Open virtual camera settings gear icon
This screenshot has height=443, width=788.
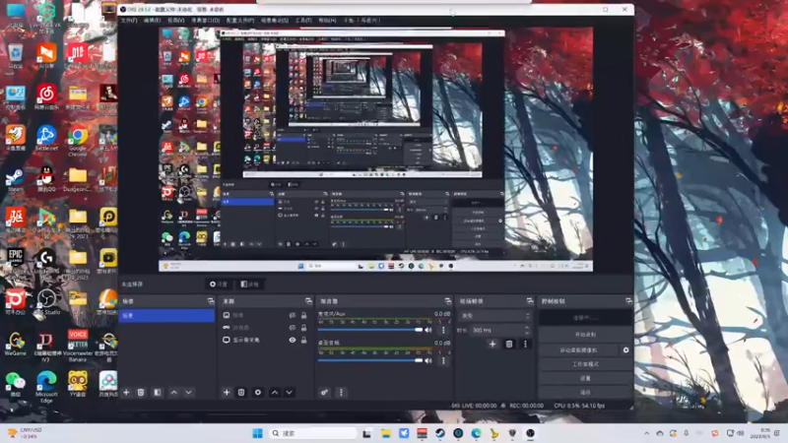tap(625, 350)
